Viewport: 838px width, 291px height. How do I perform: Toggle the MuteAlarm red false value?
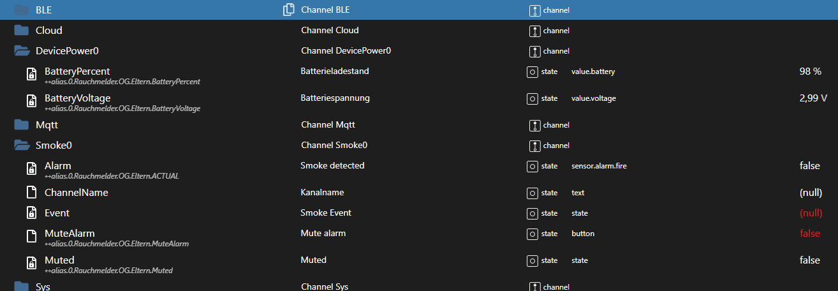coord(810,234)
